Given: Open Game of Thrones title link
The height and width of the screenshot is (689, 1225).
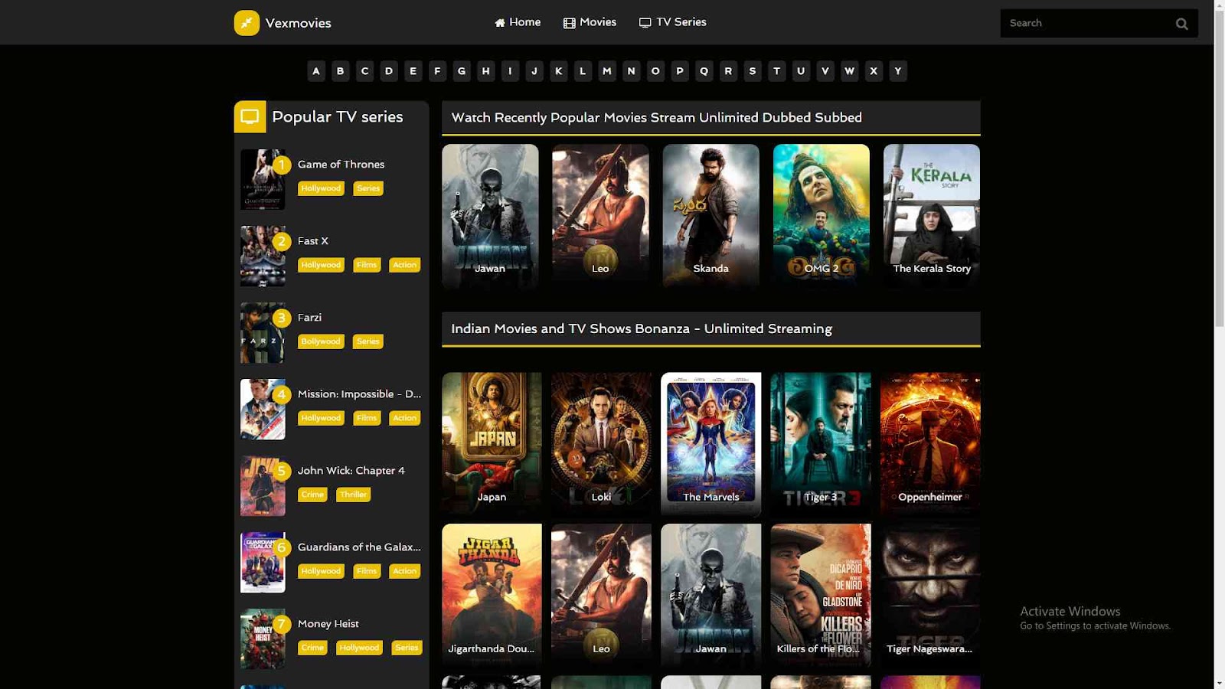Looking at the screenshot, I should click(x=341, y=164).
